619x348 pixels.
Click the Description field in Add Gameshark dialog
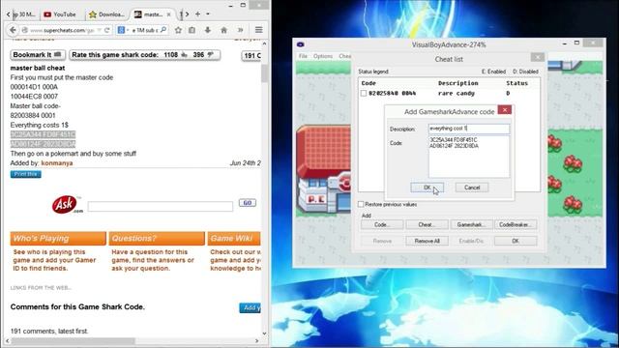point(469,129)
